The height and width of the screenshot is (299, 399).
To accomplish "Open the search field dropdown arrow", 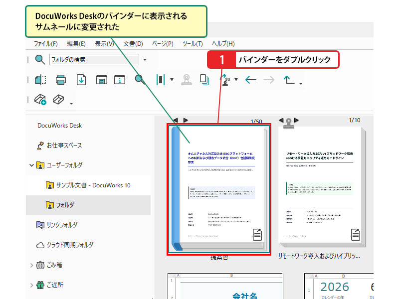I will pos(145,60).
